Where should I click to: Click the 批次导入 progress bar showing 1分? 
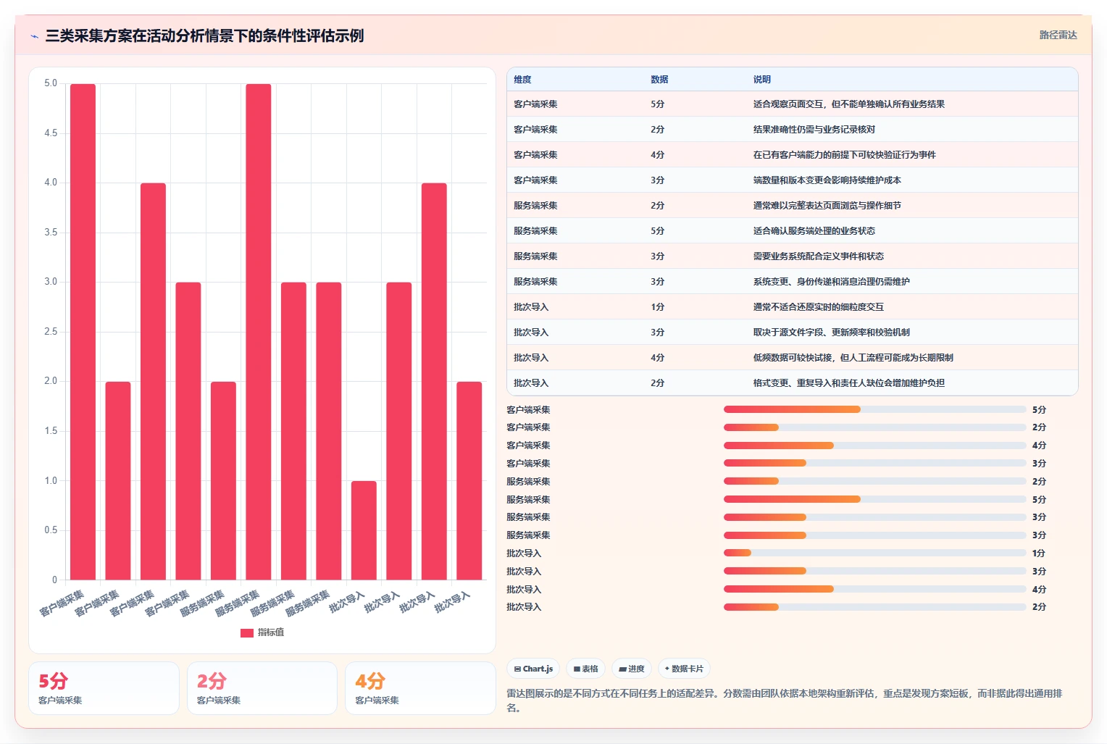click(874, 553)
